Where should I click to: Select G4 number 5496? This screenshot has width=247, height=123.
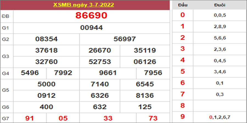pyautogui.click(x=30, y=73)
